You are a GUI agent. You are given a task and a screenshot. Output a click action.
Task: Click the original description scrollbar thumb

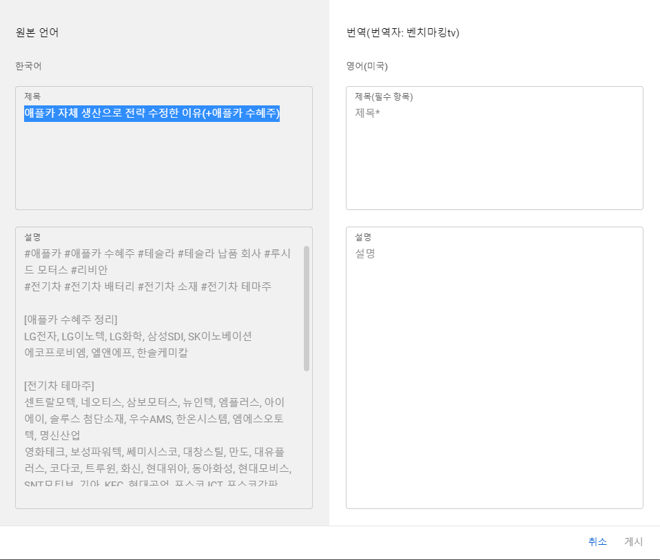click(x=307, y=309)
